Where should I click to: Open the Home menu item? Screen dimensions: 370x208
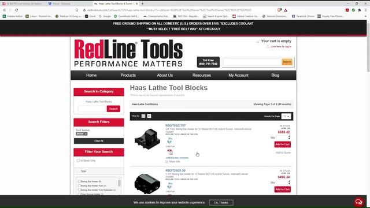click(91, 75)
